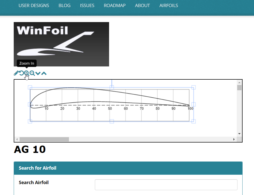This screenshot has width=254, height=195.
Task: Click the up chevron icon
Action: coord(44,73)
